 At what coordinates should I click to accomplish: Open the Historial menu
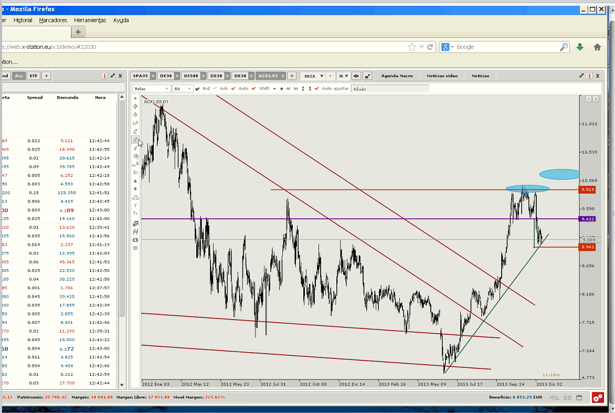pos(23,20)
